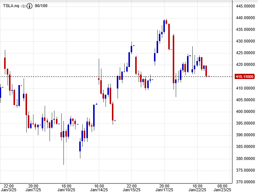
Task: Select the Jan/3/25 date label
Action: click(8, 190)
